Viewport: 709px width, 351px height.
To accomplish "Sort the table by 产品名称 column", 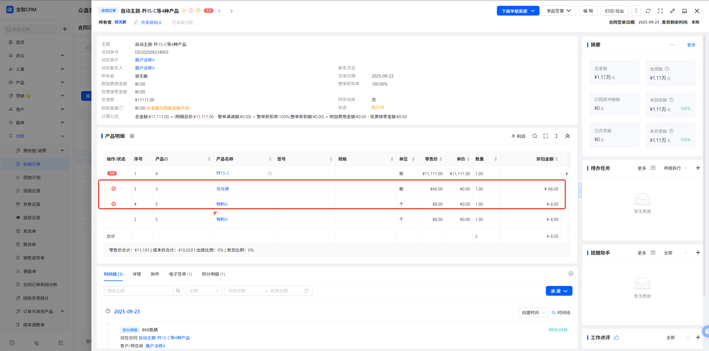I will 270,159.
